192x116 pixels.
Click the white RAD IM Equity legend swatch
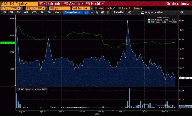(x=149, y=20)
